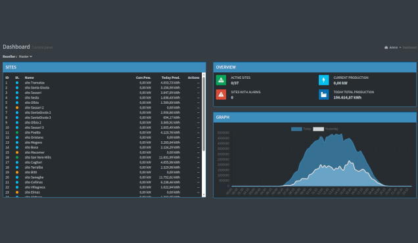Click the 11.831,99 kWh production value
The width and height of the screenshot is (418, 243).
[170, 158]
